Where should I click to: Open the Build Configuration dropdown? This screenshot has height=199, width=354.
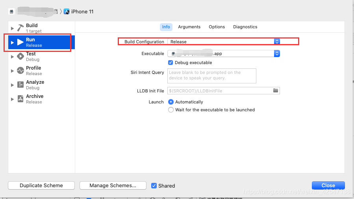(224, 42)
